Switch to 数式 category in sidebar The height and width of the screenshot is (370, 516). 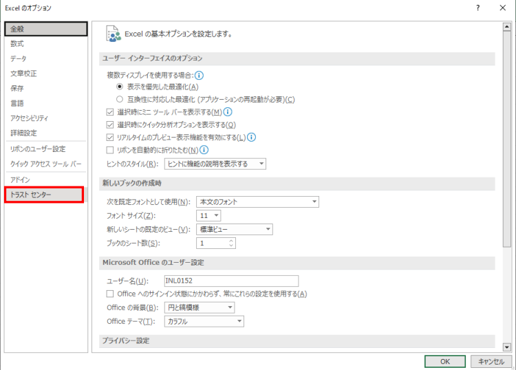click(18, 43)
